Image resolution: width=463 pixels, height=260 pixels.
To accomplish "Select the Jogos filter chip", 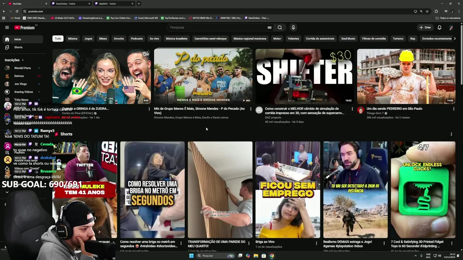I will 88,39.
